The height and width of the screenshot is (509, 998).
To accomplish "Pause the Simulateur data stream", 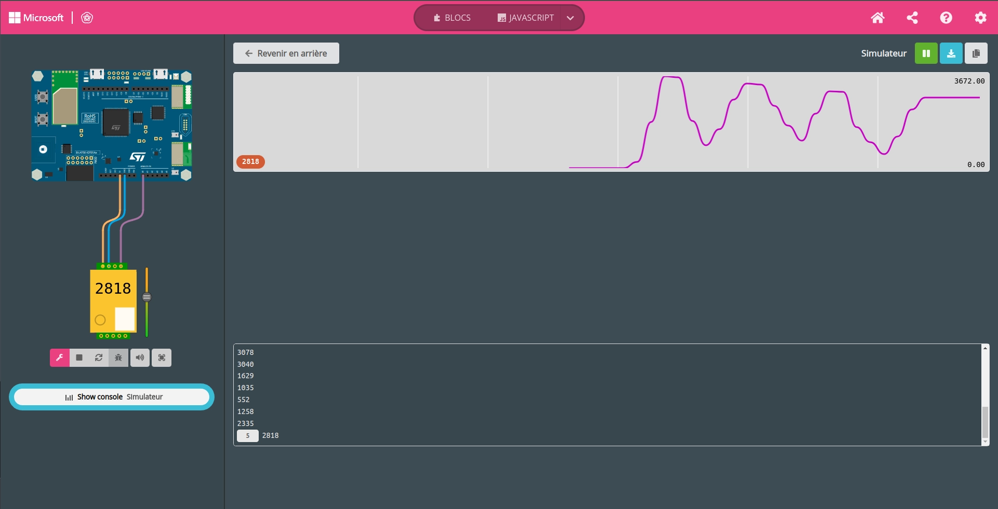I will click(x=926, y=53).
